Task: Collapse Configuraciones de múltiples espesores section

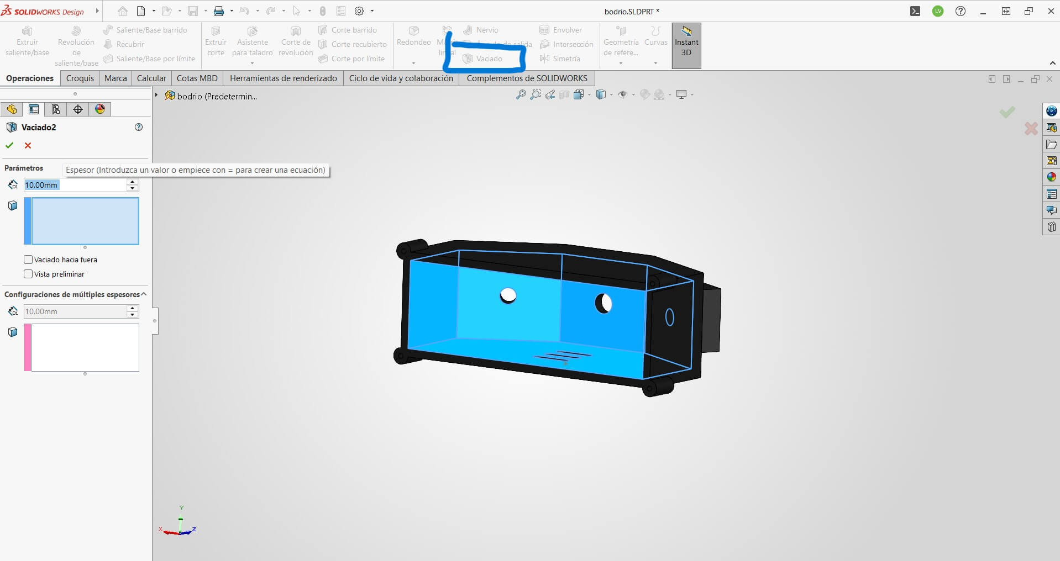Action: [x=144, y=294]
